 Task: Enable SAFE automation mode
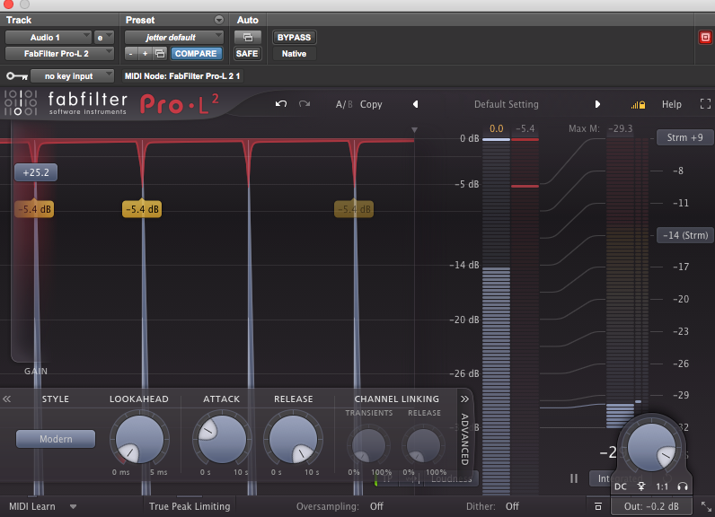247,54
